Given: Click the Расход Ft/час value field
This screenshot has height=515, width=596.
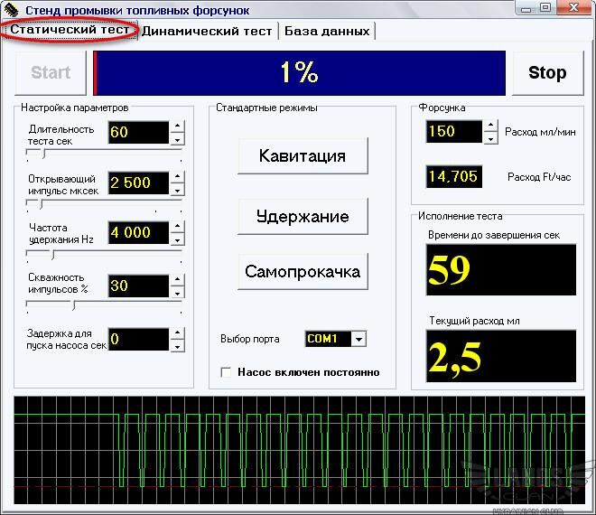Looking at the screenshot, I should pos(453,176).
